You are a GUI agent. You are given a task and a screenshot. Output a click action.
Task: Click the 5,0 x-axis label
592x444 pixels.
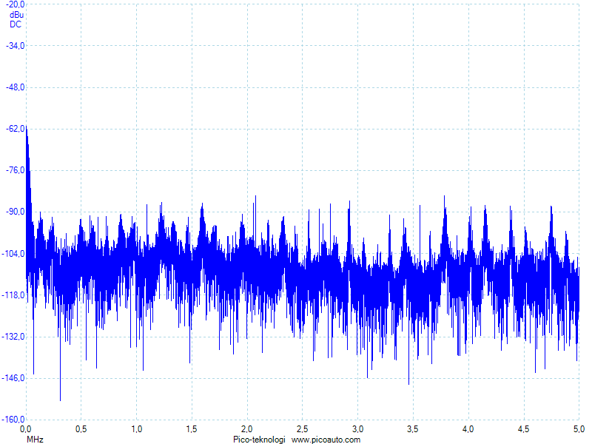pyautogui.click(x=579, y=429)
